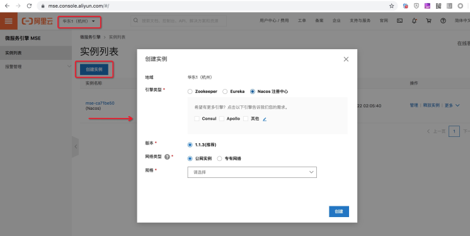
Task: Focus the console search box
Action: point(179,21)
